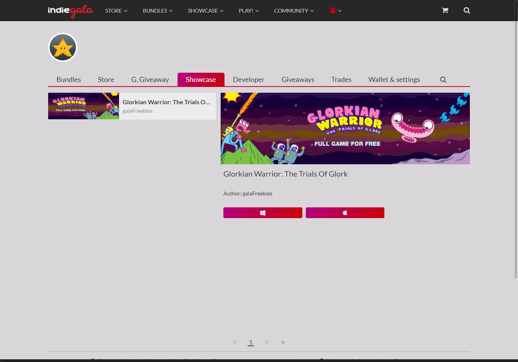Click the Glorkian Warrior list thumbnail
This screenshot has width=518, height=362.
coord(84,106)
